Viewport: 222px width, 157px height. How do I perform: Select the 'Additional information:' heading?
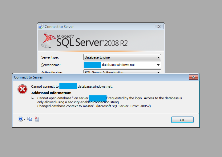point(51,93)
